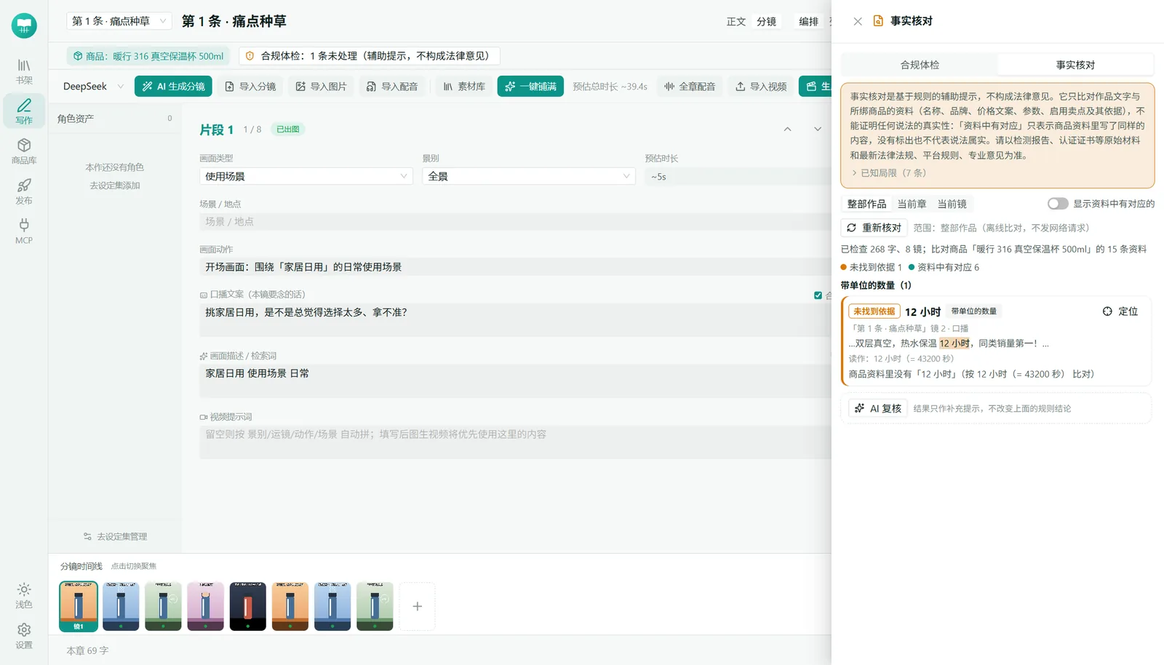Click 导入分镜 toolbar item
1164x665 pixels.
(x=250, y=86)
